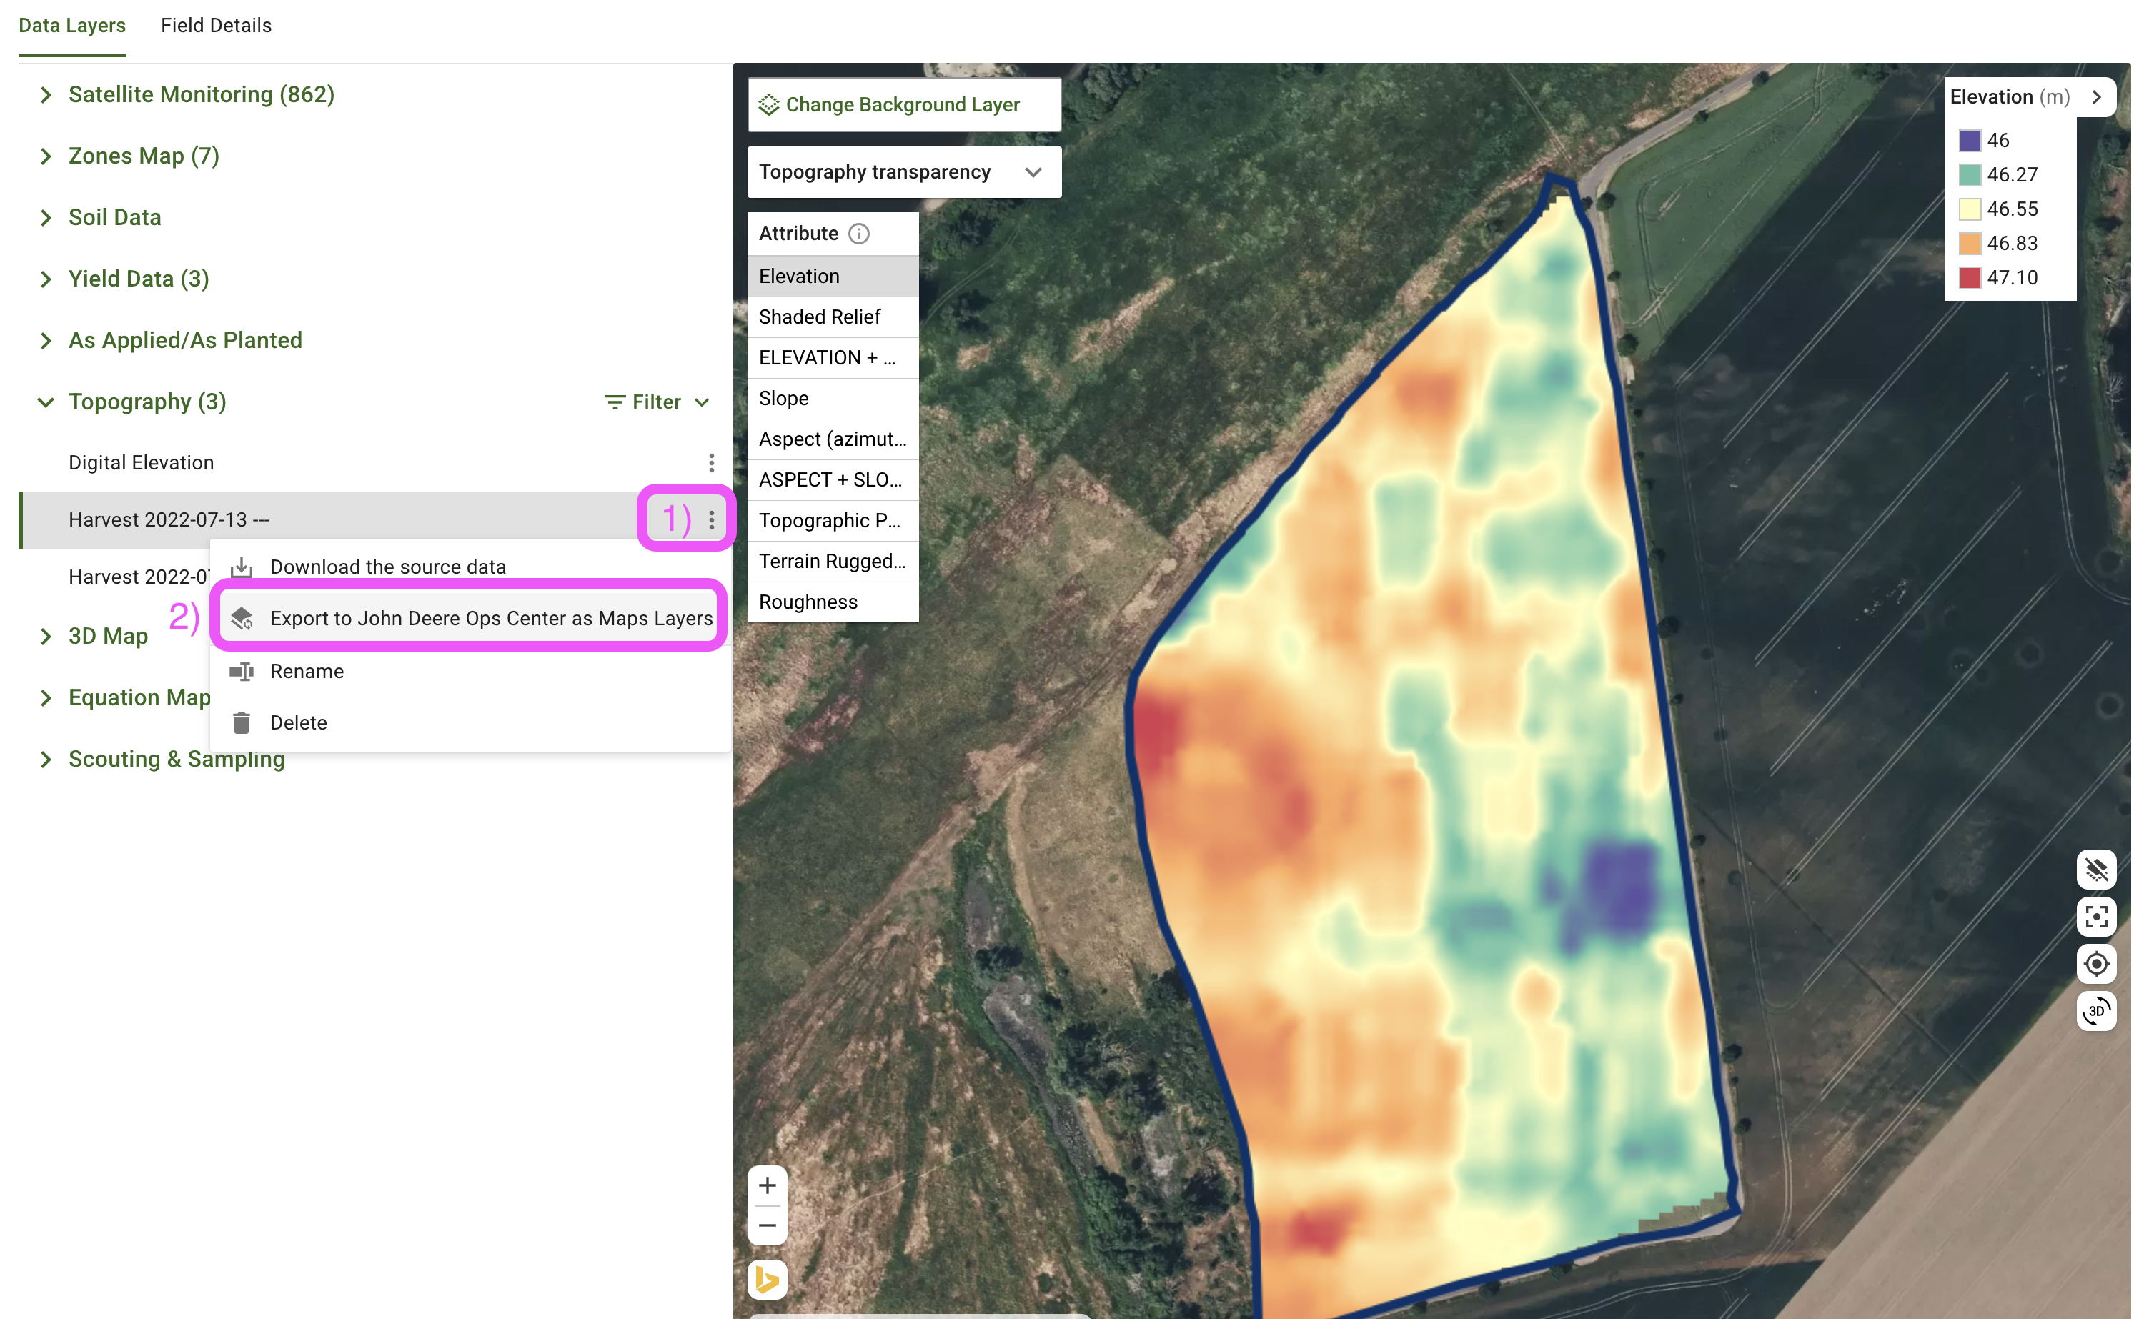This screenshot has height=1319, width=2134.
Task: Click the fit-to-field extent icon
Action: [x=2095, y=916]
